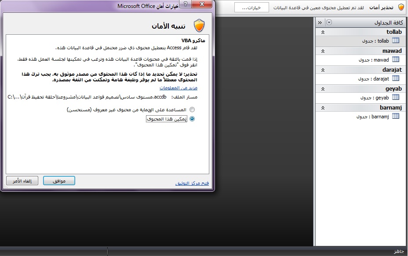Viewport: 408px width, 256px height.
Task: Click the dialog resize grip in bottom corner
Action: (5, 187)
